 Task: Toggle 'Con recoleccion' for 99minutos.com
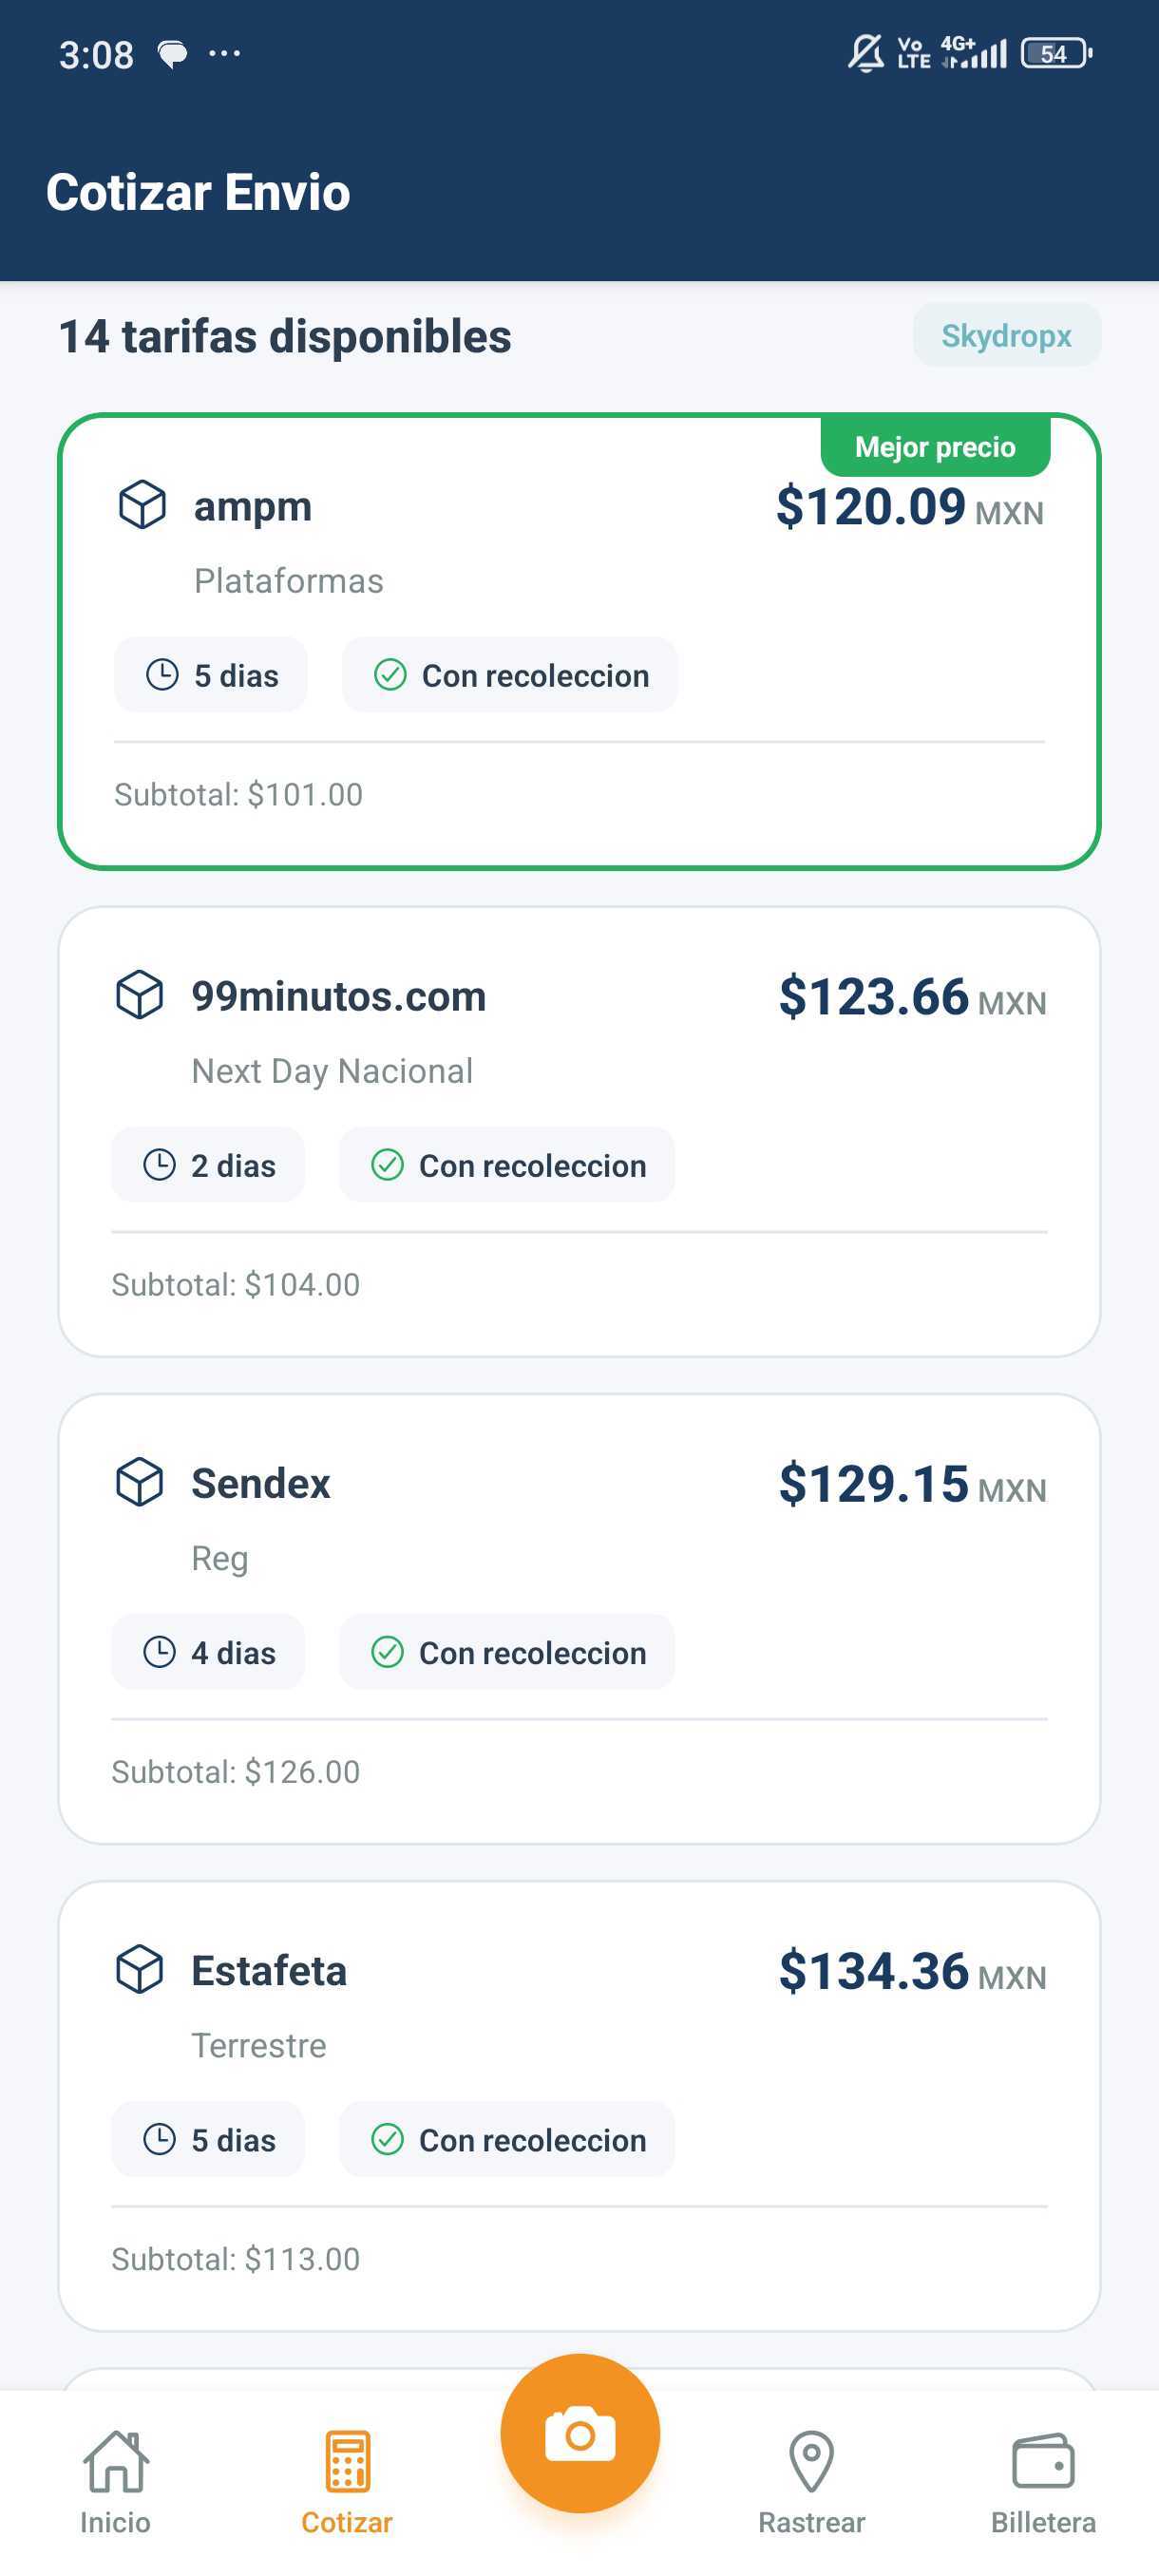pyautogui.click(x=506, y=1165)
